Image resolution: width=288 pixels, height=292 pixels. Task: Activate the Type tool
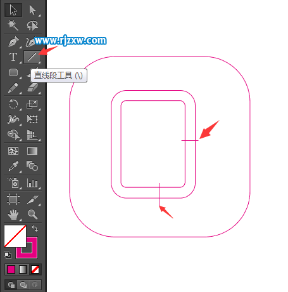(13, 57)
